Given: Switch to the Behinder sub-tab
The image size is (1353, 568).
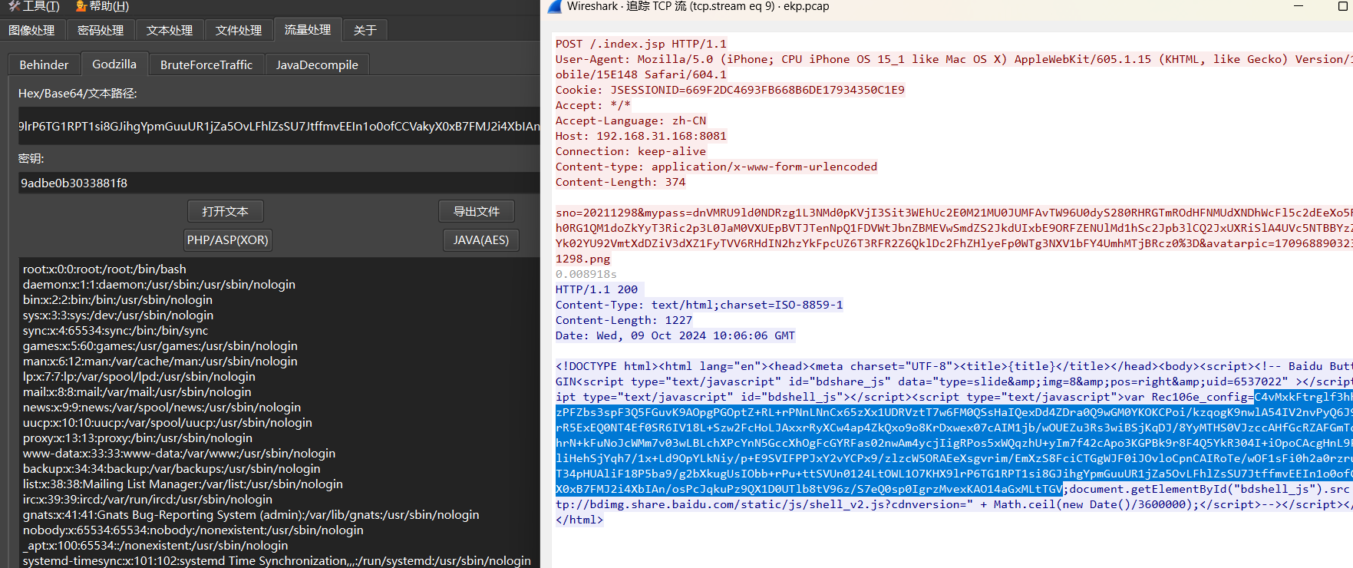Looking at the screenshot, I should point(44,64).
